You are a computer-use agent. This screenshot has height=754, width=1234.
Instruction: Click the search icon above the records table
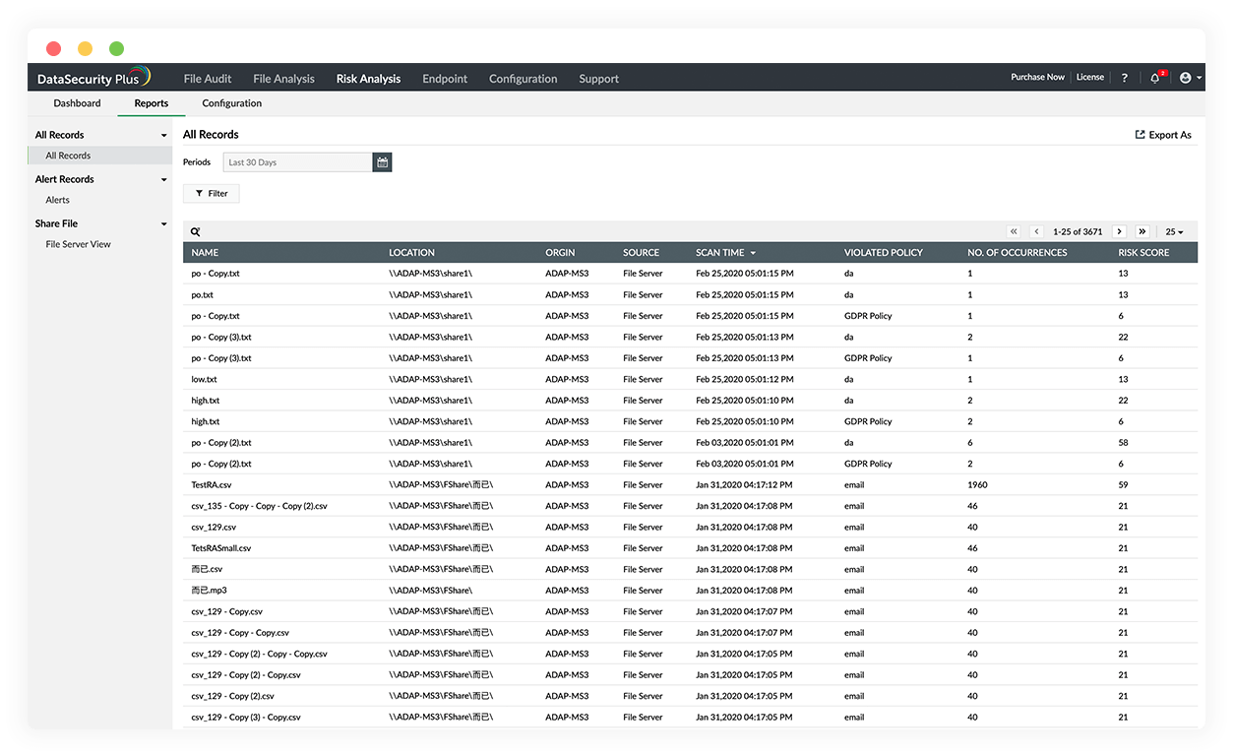point(195,230)
